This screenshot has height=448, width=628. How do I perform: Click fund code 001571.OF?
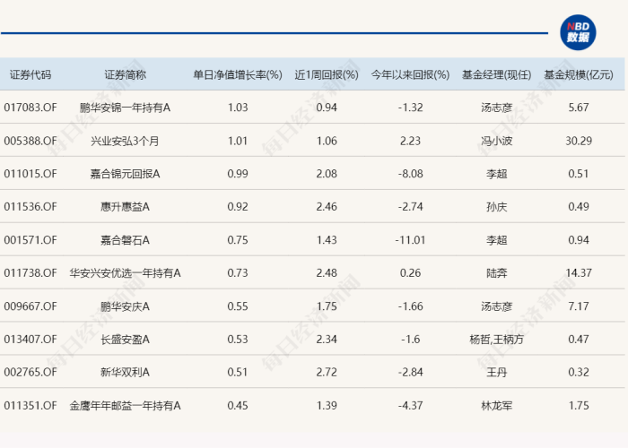(31, 240)
